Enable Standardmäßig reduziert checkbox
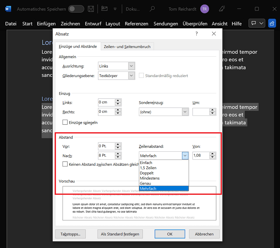280x248 pixels. (x=141, y=76)
